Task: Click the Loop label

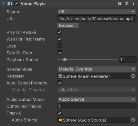Action: [11, 46]
